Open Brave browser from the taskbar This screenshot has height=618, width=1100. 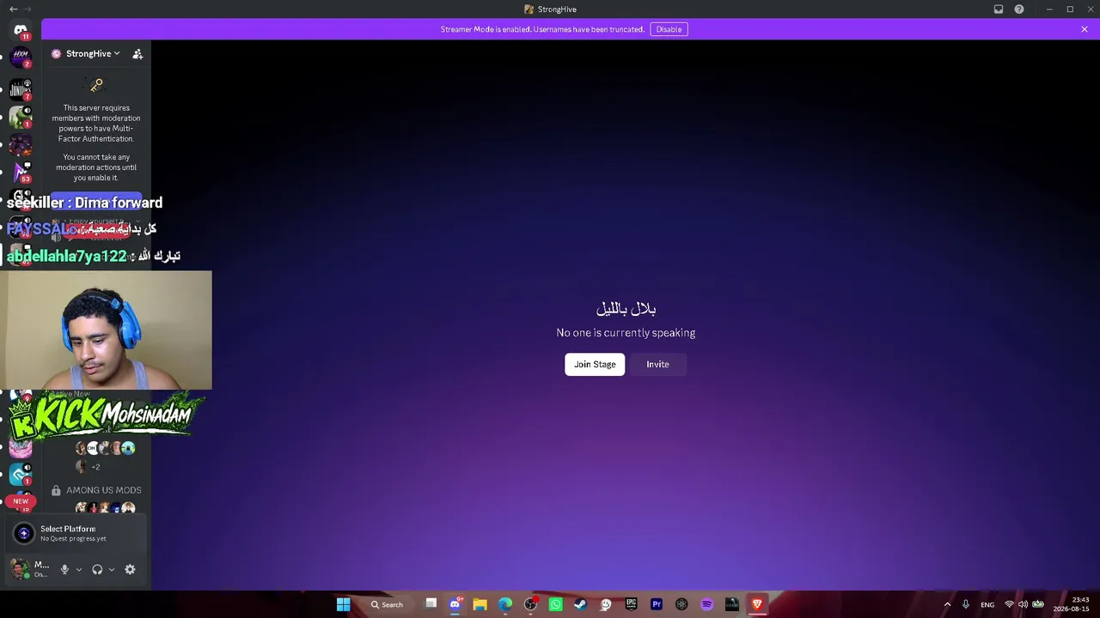(x=757, y=604)
